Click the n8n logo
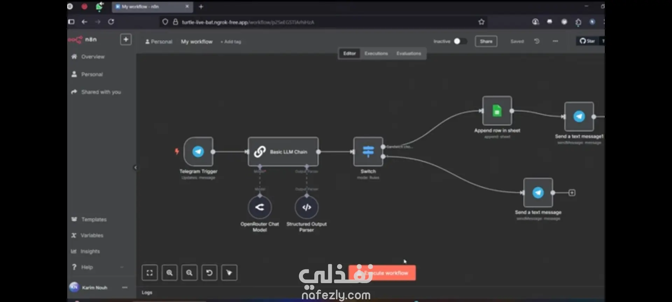Image resolution: width=672 pixels, height=302 pixels. coord(82,39)
